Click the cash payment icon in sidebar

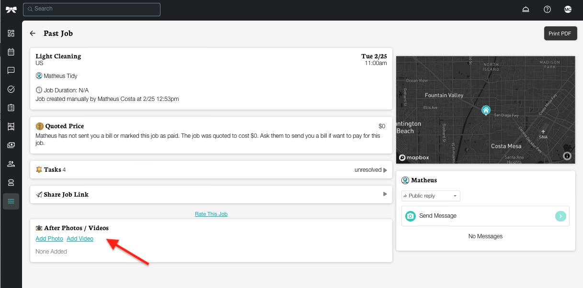pos(11,145)
